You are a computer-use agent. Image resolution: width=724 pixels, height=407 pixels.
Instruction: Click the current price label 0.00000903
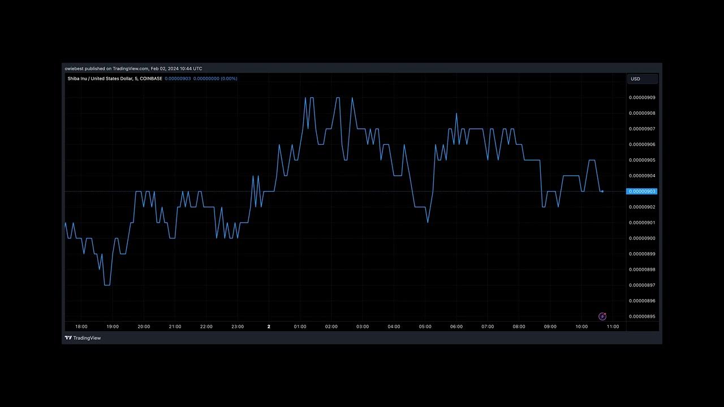coord(642,191)
